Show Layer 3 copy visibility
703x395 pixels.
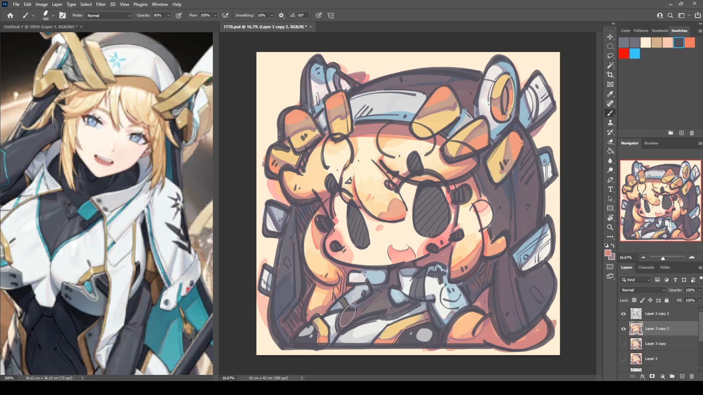[x=624, y=344]
